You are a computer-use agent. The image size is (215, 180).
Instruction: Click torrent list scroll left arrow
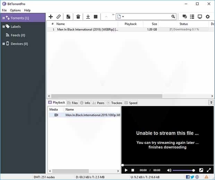(49, 96)
